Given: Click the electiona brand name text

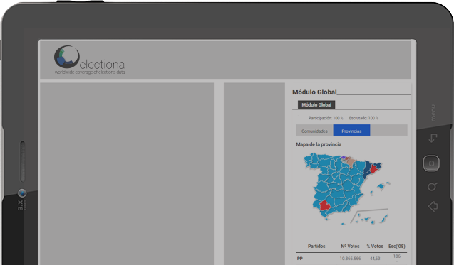Looking at the screenshot, I should pos(102,64).
